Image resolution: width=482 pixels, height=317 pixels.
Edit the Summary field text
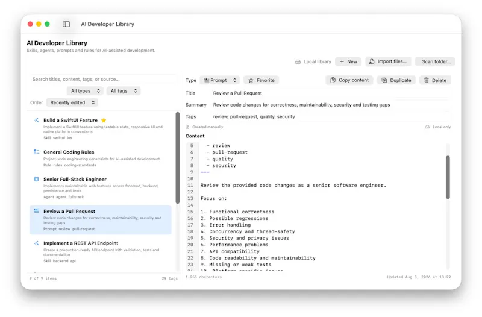(x=331, y=105)
